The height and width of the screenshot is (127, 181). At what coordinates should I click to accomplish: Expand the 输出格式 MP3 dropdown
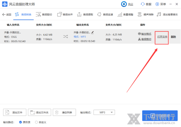104,112
